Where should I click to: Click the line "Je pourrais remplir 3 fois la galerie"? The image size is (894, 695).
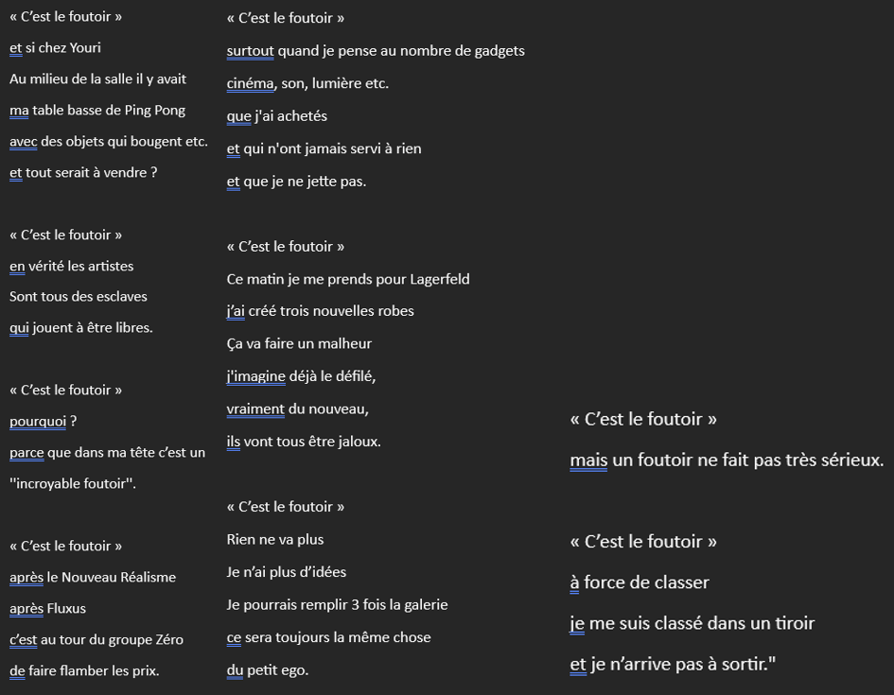point(337,604)
